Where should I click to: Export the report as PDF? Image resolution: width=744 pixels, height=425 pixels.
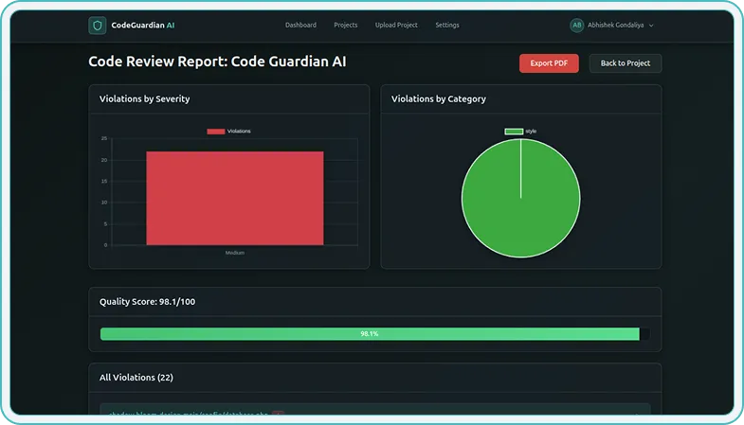549,63
